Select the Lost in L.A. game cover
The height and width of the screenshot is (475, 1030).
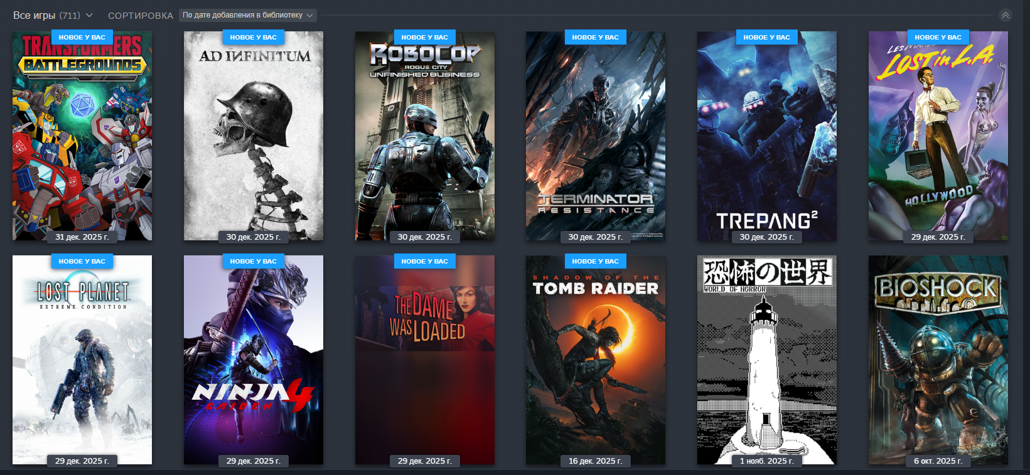click(938, 136)
